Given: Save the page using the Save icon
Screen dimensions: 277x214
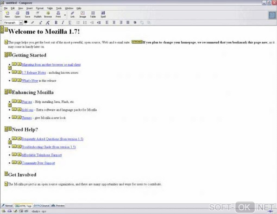Looking at the screenshot, I should point(27,14).
